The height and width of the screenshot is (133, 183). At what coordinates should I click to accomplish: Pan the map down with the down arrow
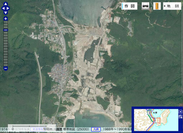point(6,13)
